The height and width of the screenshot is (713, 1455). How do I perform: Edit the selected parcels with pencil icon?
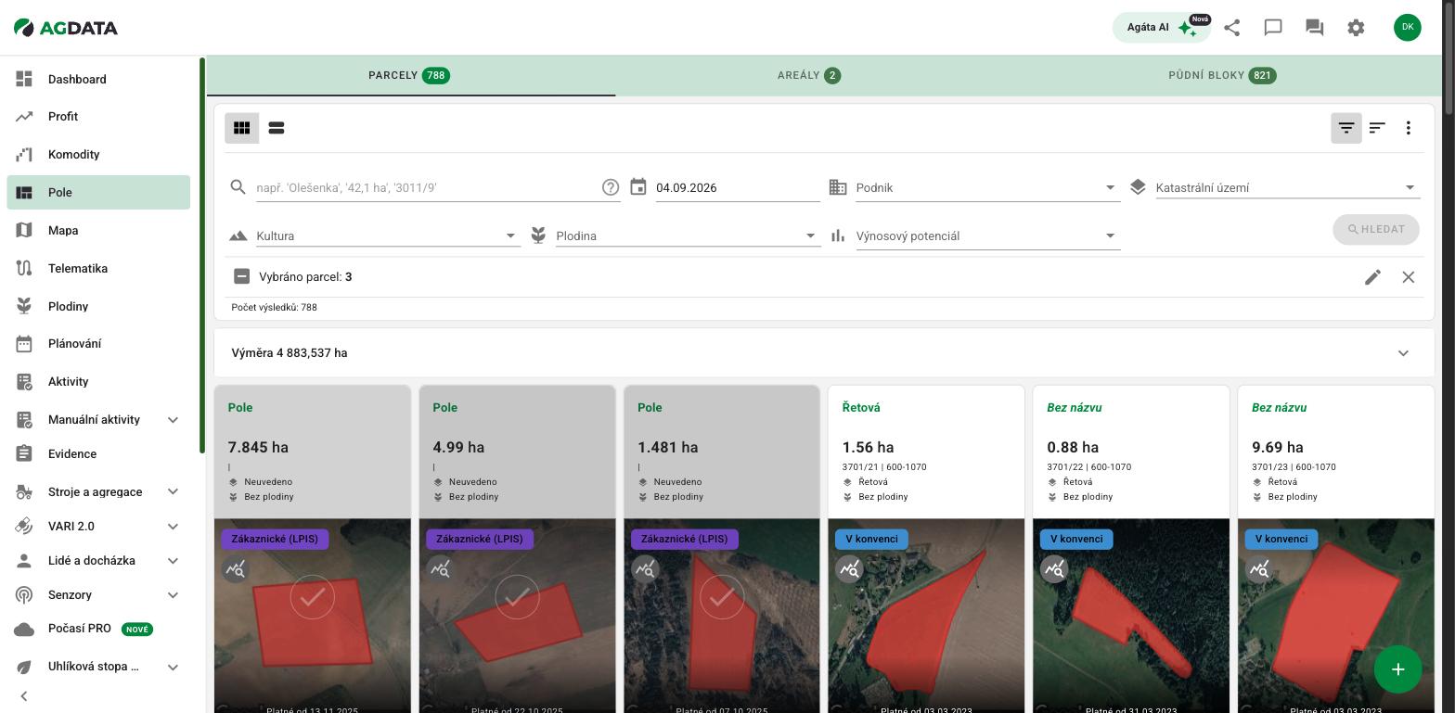coord(1373,277)
